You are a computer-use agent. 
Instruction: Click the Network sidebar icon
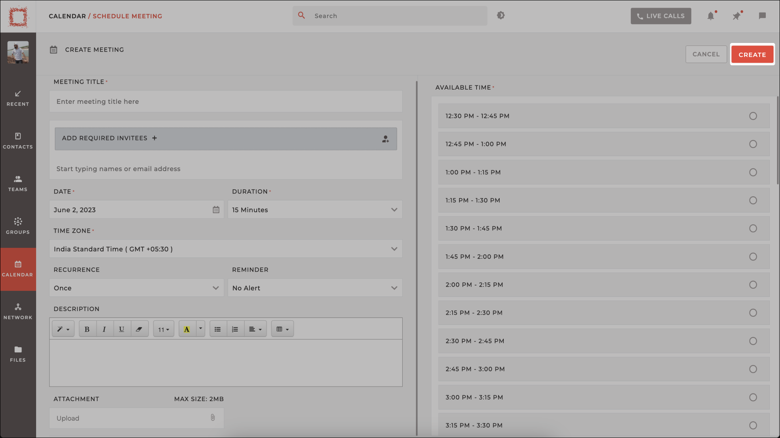(18, 311)
